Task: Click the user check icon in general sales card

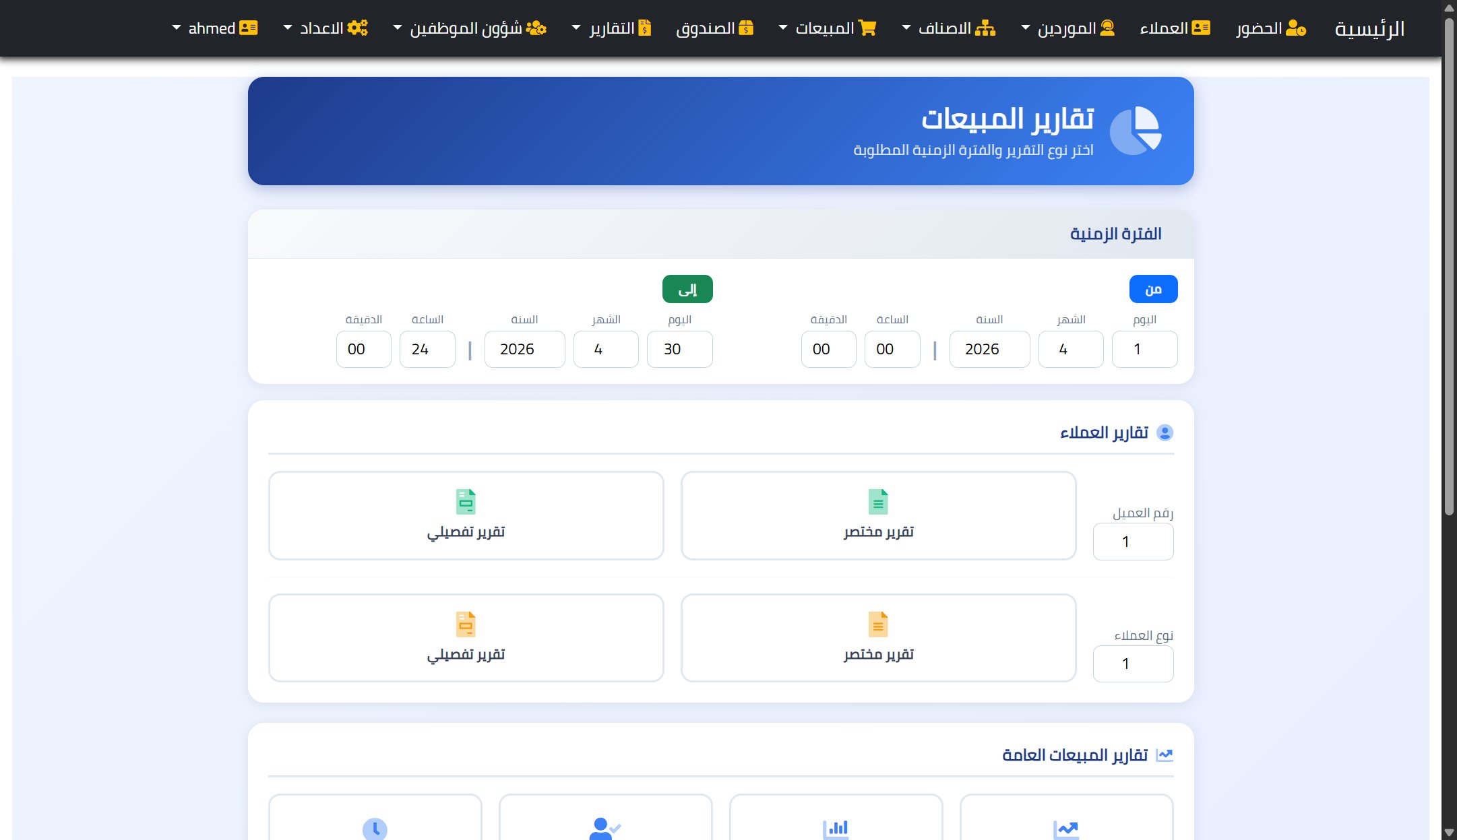Action: tap(604, 829)
